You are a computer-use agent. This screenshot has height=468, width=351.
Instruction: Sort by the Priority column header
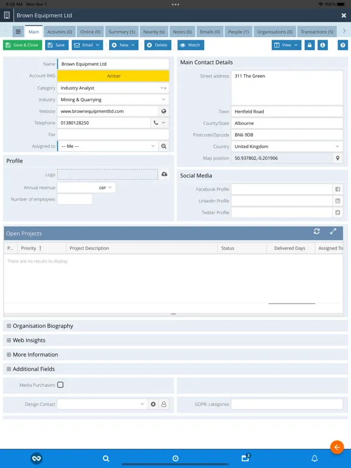42,248
